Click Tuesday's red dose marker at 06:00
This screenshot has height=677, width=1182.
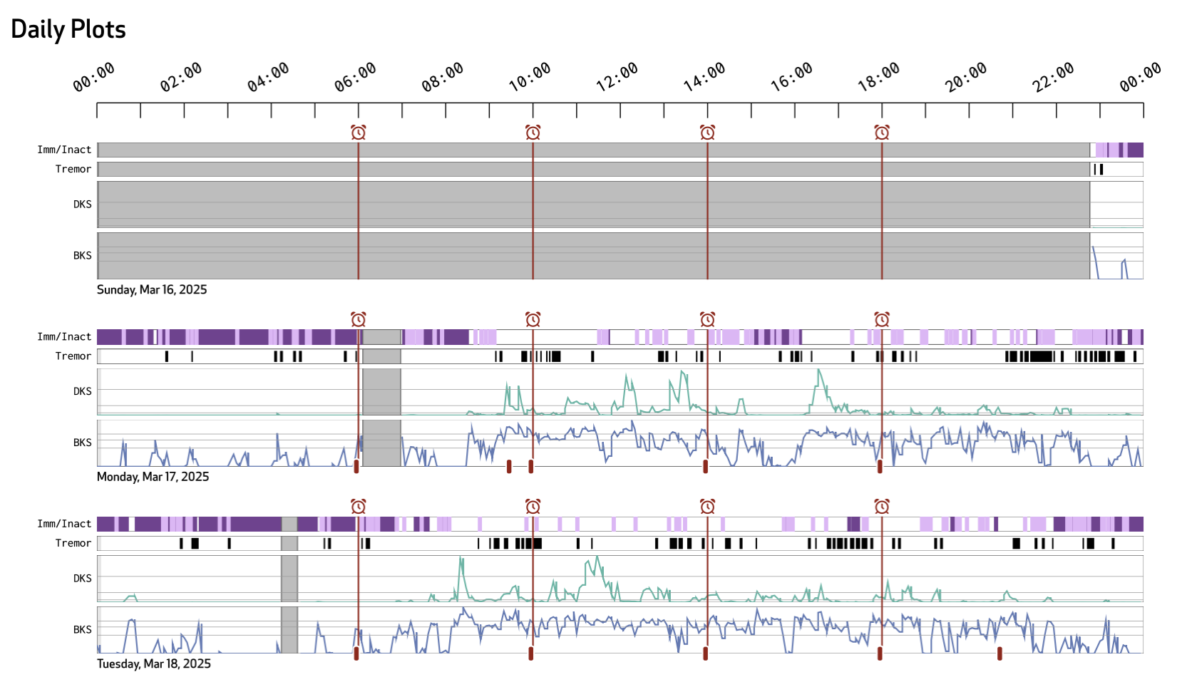point(356,653)
